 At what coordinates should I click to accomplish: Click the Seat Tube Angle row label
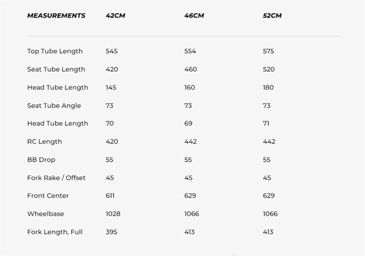[54, 106]
